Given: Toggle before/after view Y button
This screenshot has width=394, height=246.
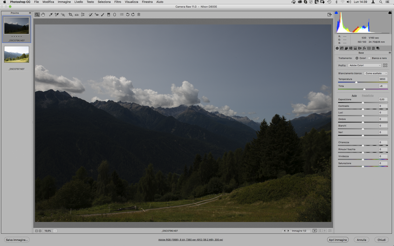Looking at the screenshot, I should point(315,231).
